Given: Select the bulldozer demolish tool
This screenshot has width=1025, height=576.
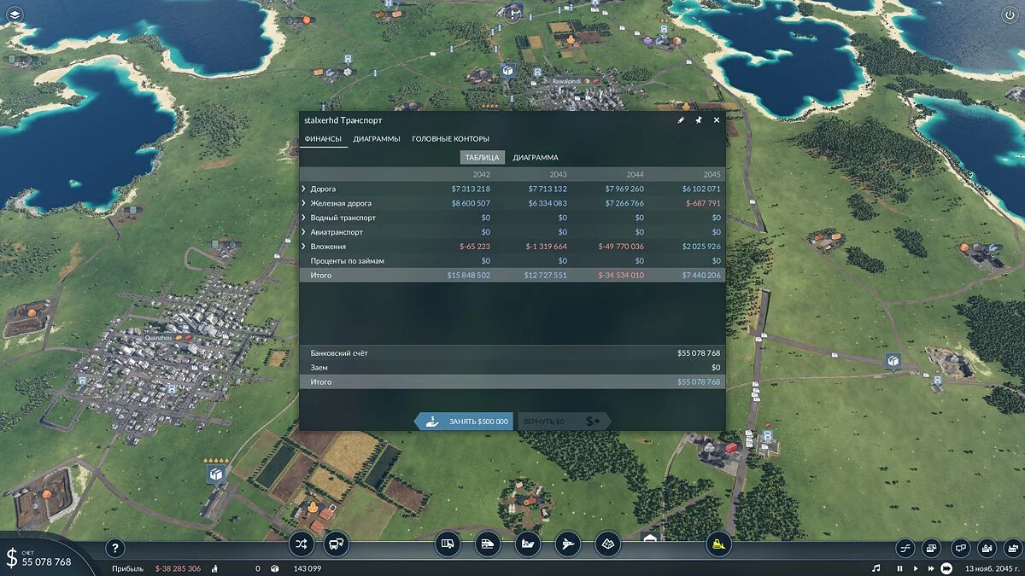Looking at the screenshot, I should pos(718,543).
